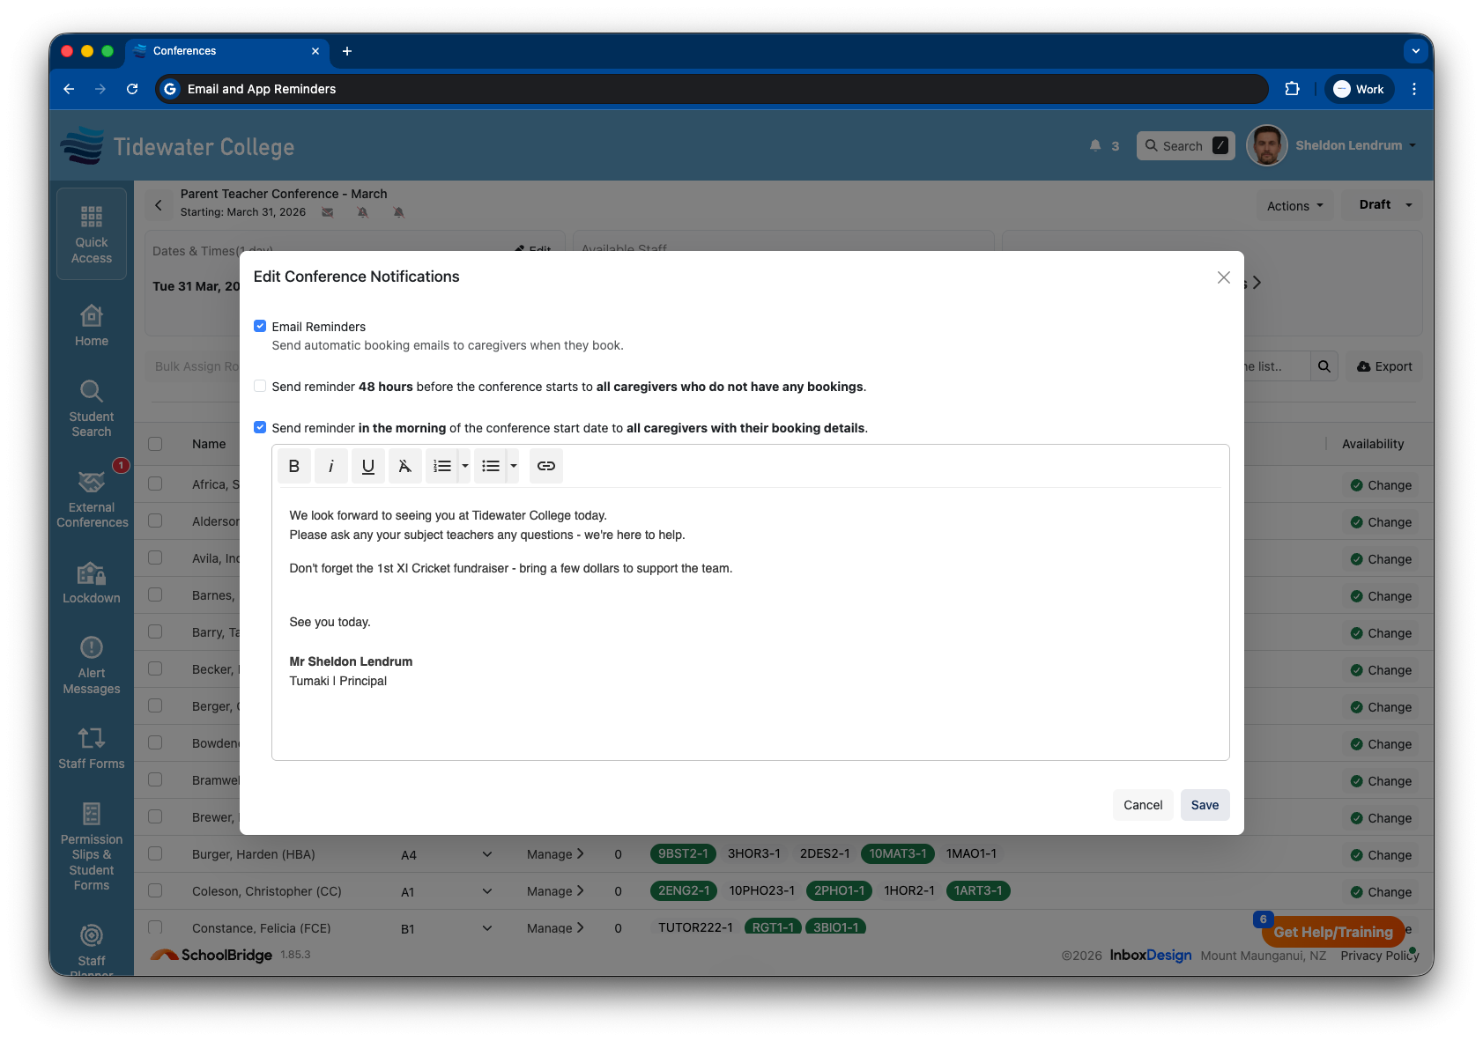Enable the 48 hours reminder checkbox
Viewport: 1483px width, 1041px height.
(x=260, y=386)
